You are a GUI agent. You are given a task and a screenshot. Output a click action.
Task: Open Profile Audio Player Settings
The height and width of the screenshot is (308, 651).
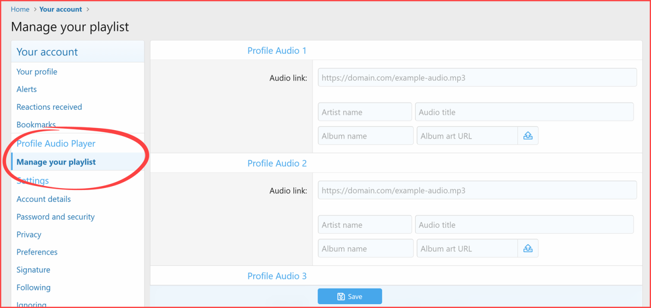(x=33, y=180)
